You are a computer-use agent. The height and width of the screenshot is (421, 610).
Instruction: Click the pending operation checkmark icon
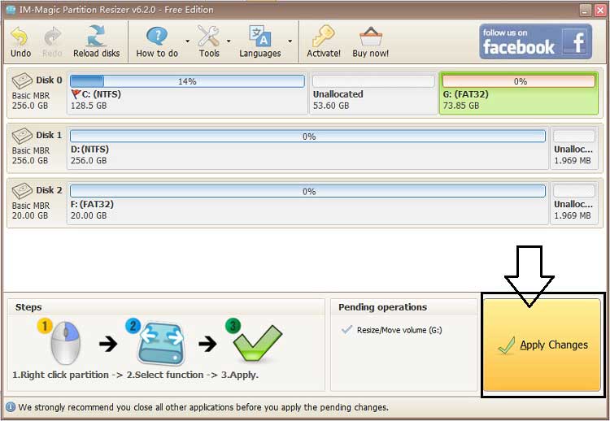tap(346, 330)
